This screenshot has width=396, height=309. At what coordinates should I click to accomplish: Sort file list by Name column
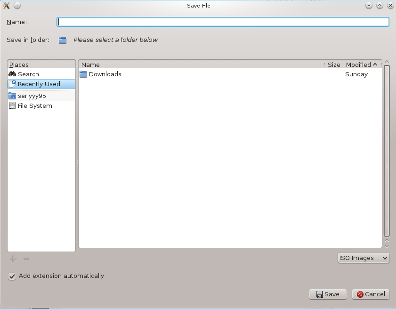click(201, 65)
